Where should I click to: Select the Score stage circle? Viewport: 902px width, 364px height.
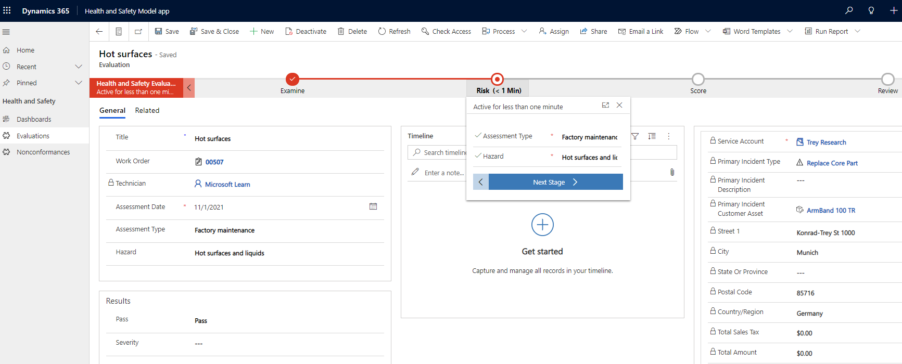[x=698, y=79]
